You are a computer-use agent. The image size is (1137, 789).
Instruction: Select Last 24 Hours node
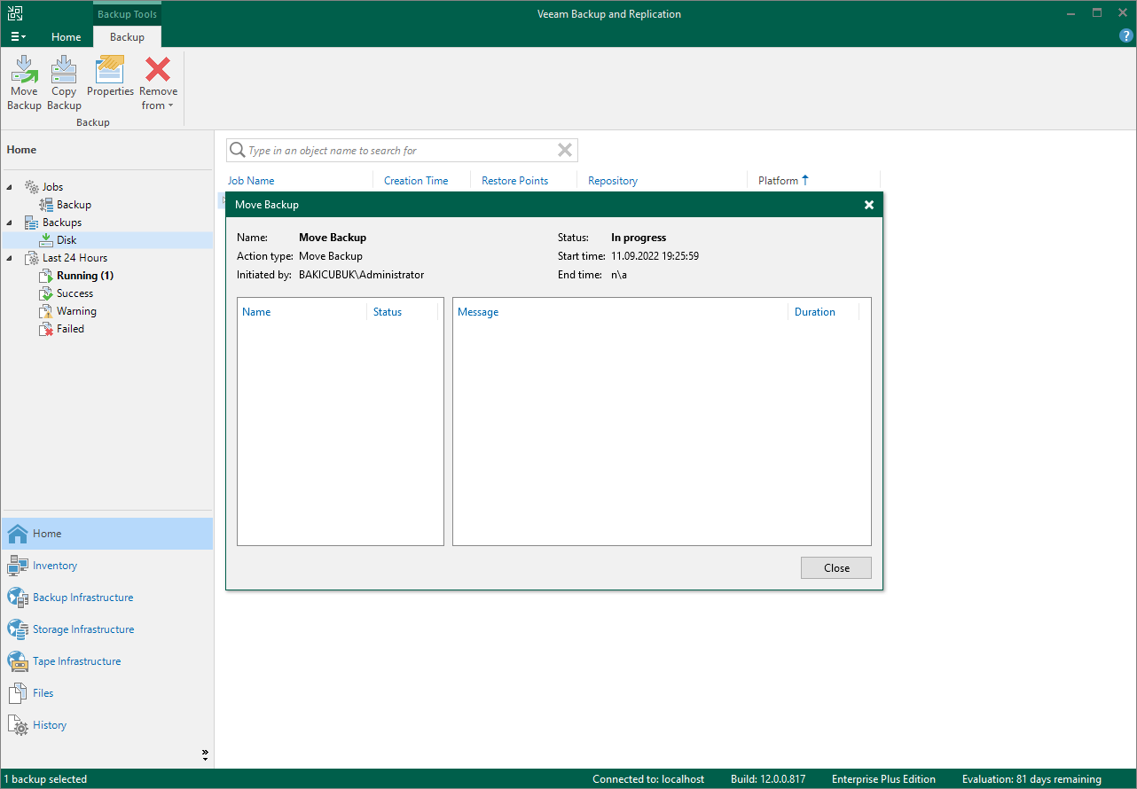tap(75, 258)
